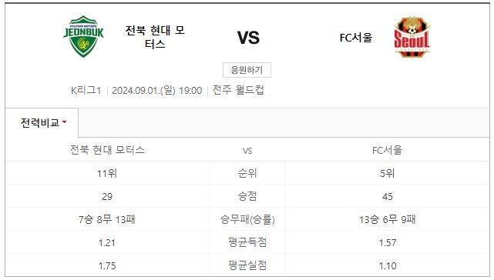Click the 평균득점 row label
This screenshot has width=494, height=280.
247,242
